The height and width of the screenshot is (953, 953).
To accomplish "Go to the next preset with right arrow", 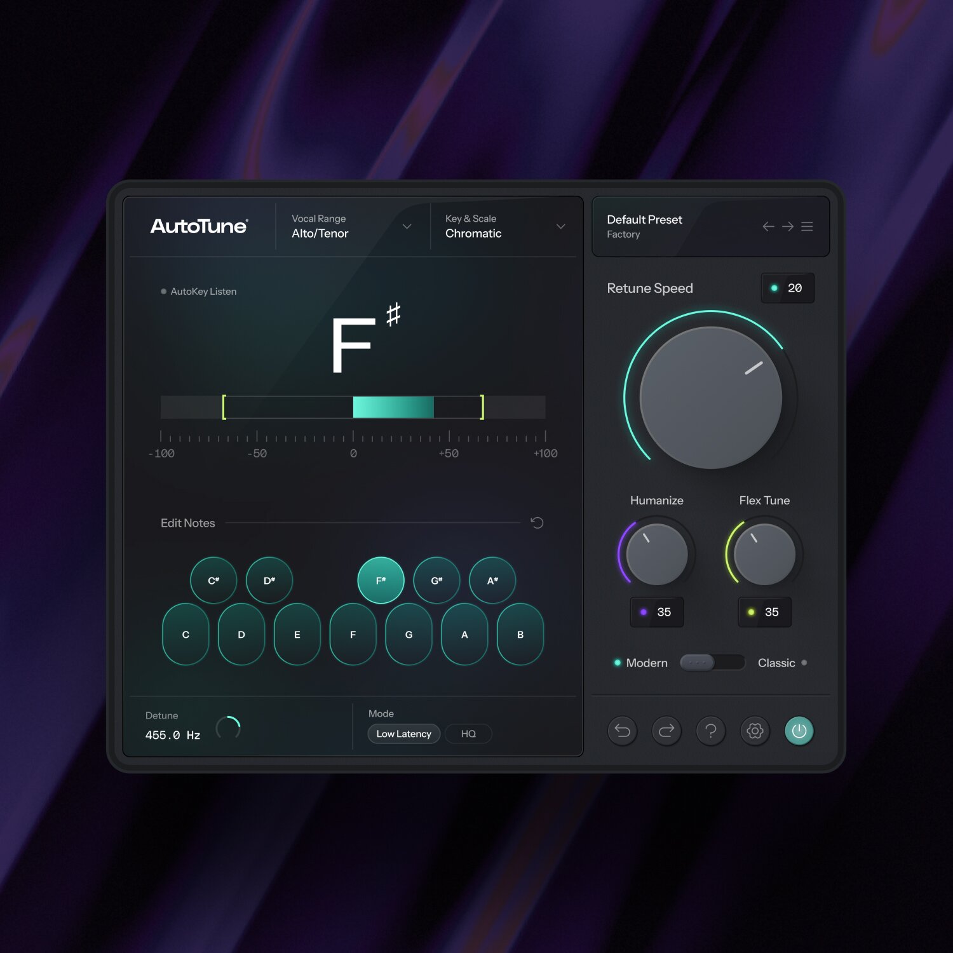I will click(788, 227).
